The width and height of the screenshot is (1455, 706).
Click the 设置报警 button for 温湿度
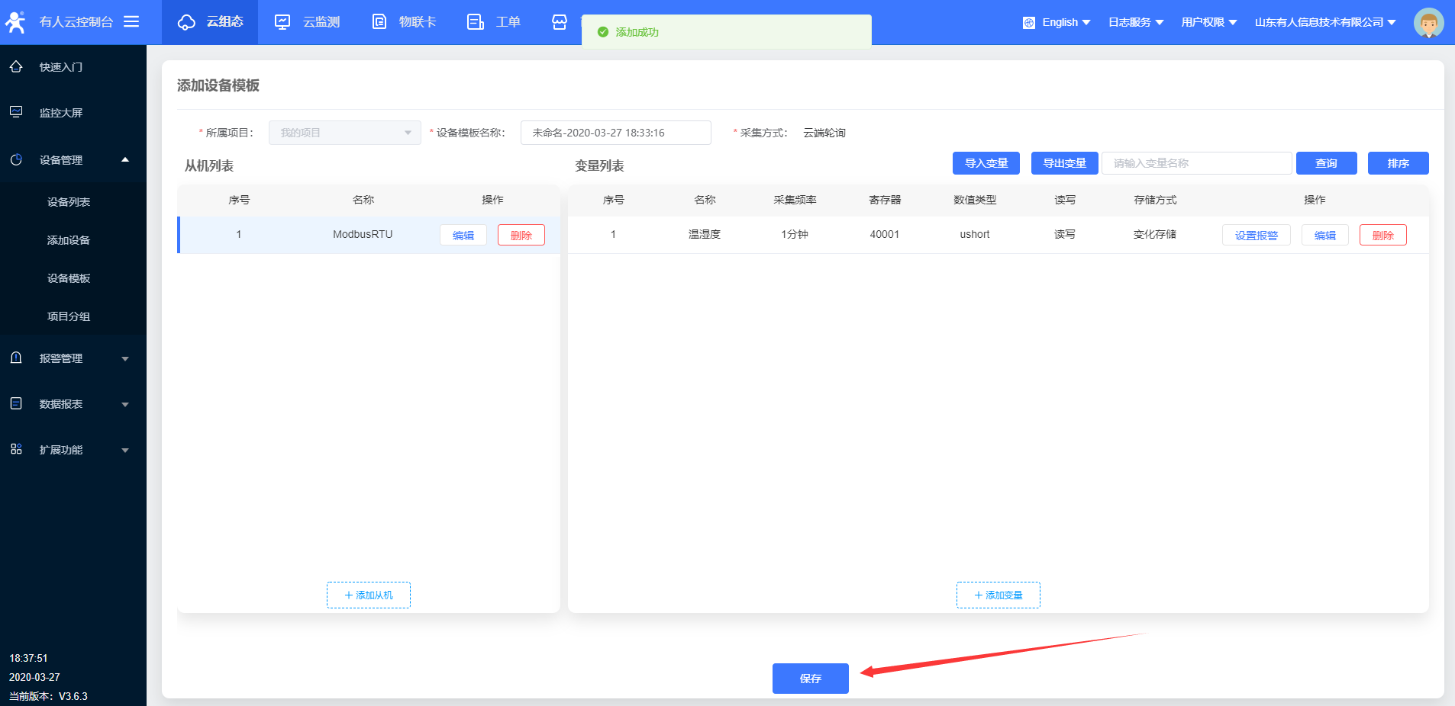[1256, 235]
